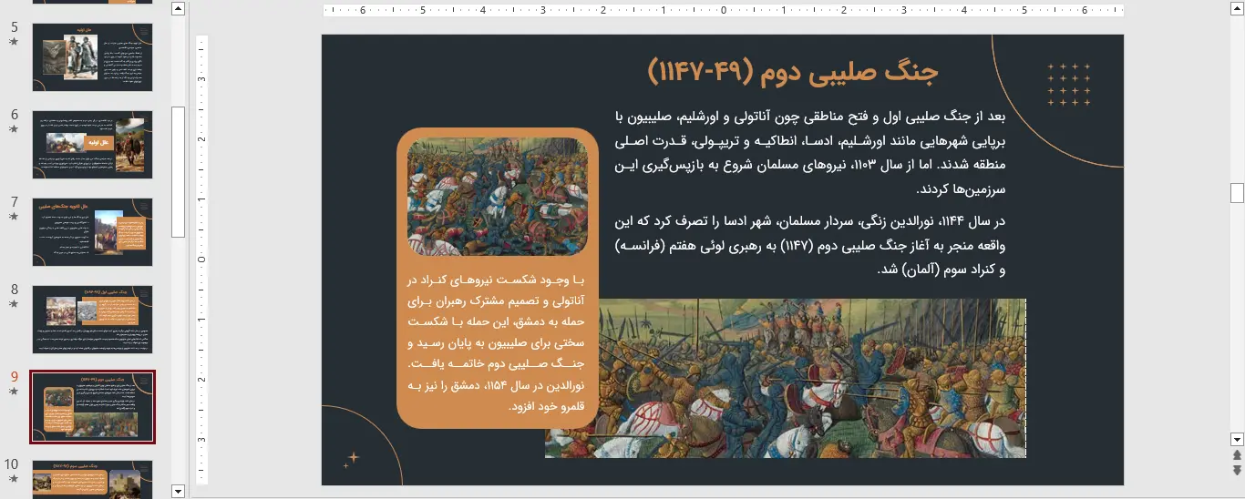Viewport: 1245px width, 499px height.
Task: Click the Next Slide double-arrow button
Action: [1237, 470]
